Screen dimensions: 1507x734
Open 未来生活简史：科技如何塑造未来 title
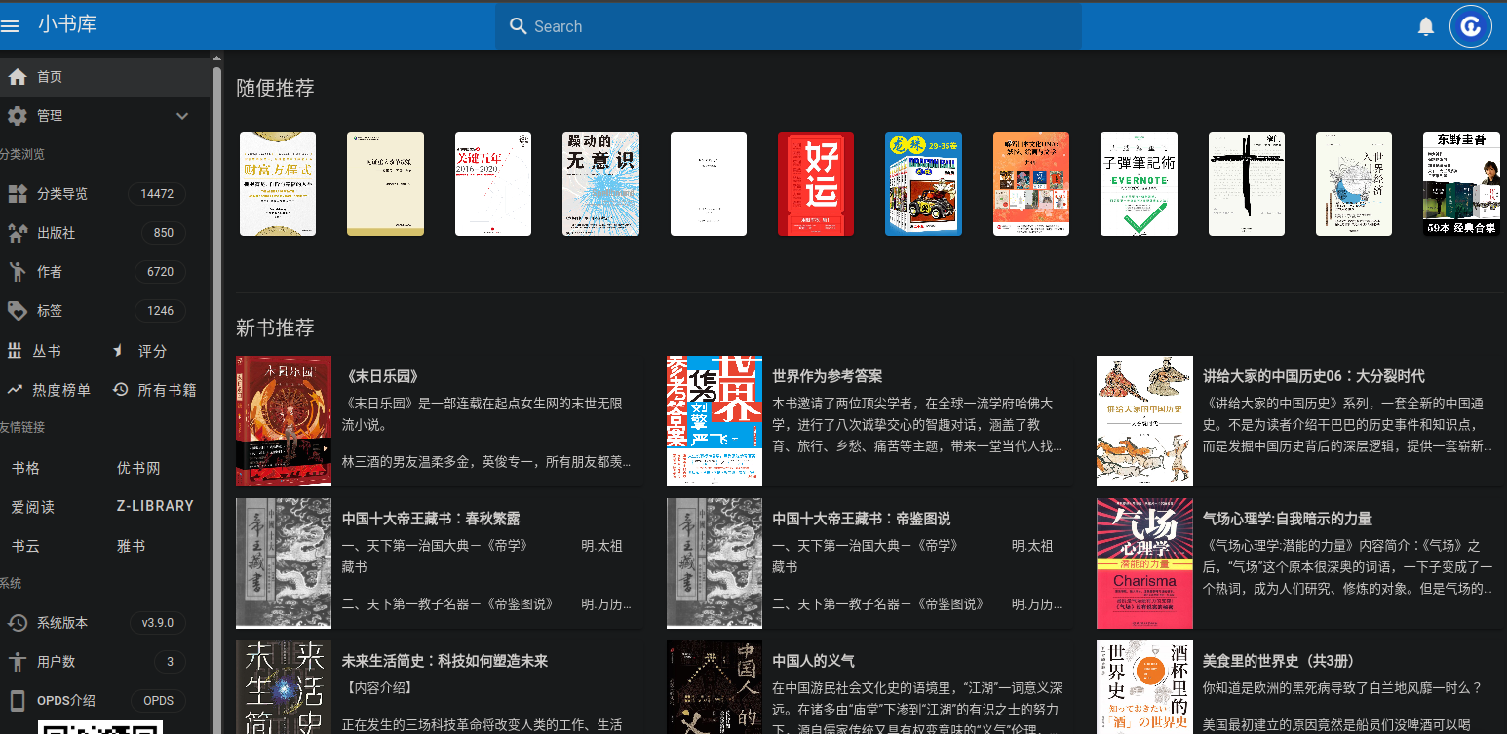coord(445,661)
